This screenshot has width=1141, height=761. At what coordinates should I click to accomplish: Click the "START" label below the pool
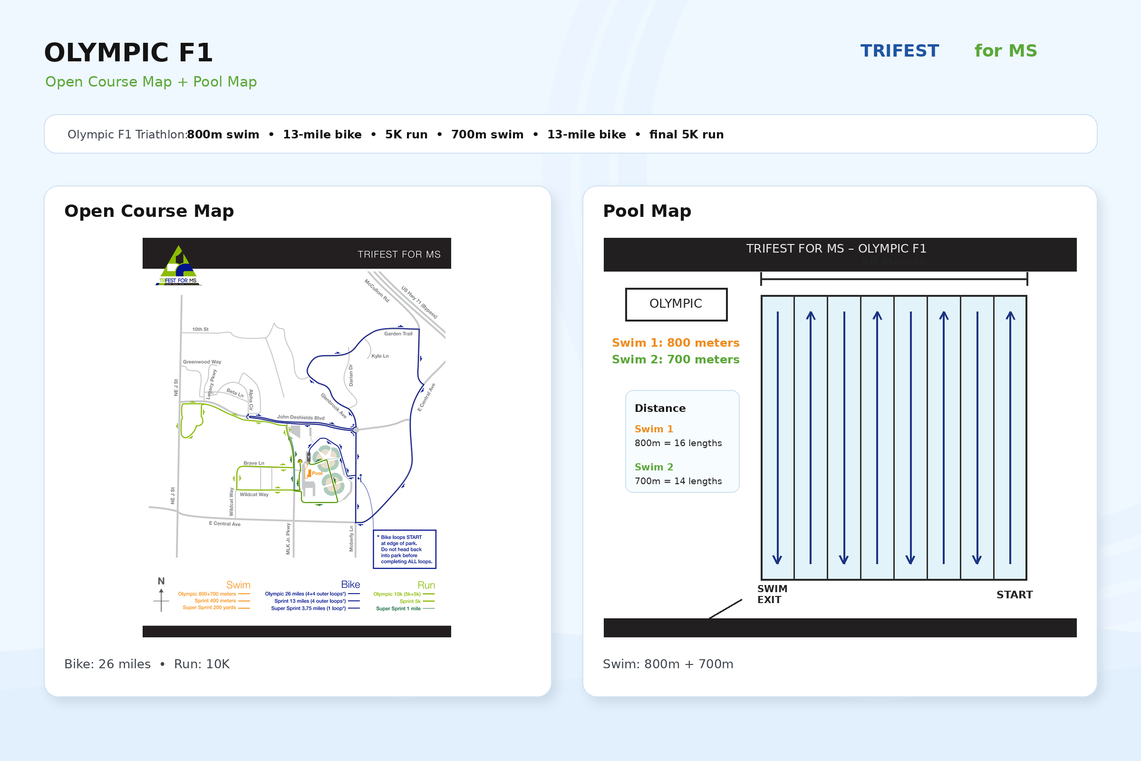pos(1015,595)
